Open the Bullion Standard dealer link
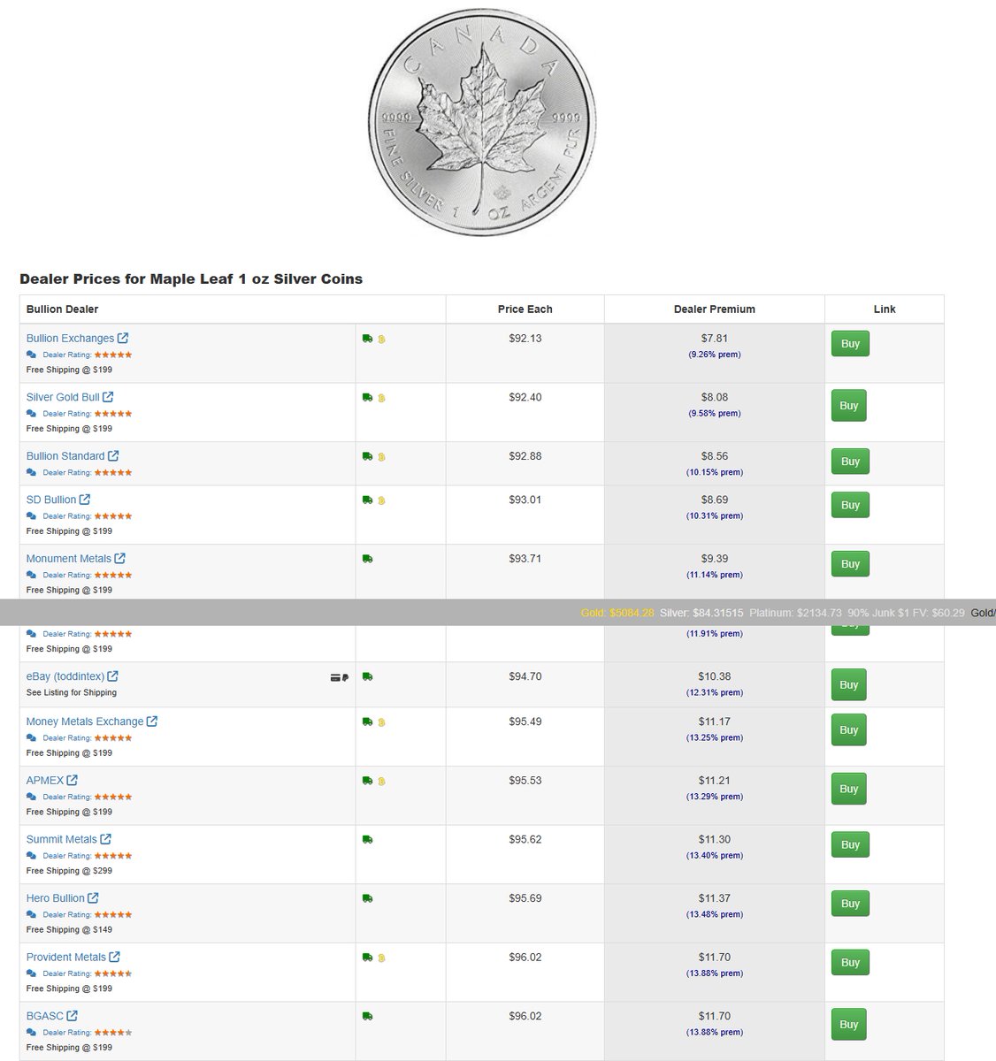996x1061 pixels. (65, 456)
